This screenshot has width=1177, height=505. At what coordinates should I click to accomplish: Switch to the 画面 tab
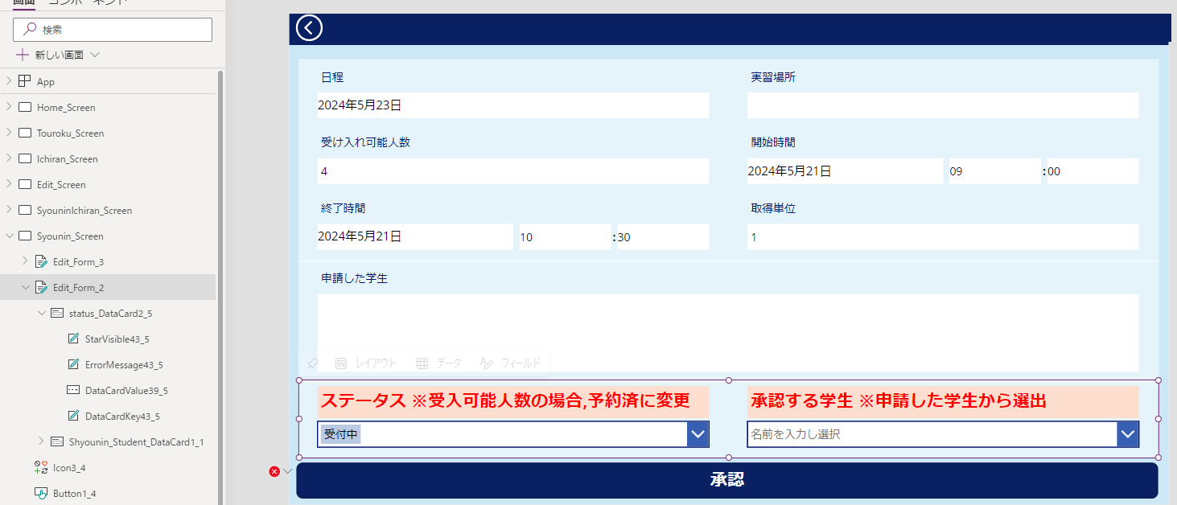coord(24,3)
